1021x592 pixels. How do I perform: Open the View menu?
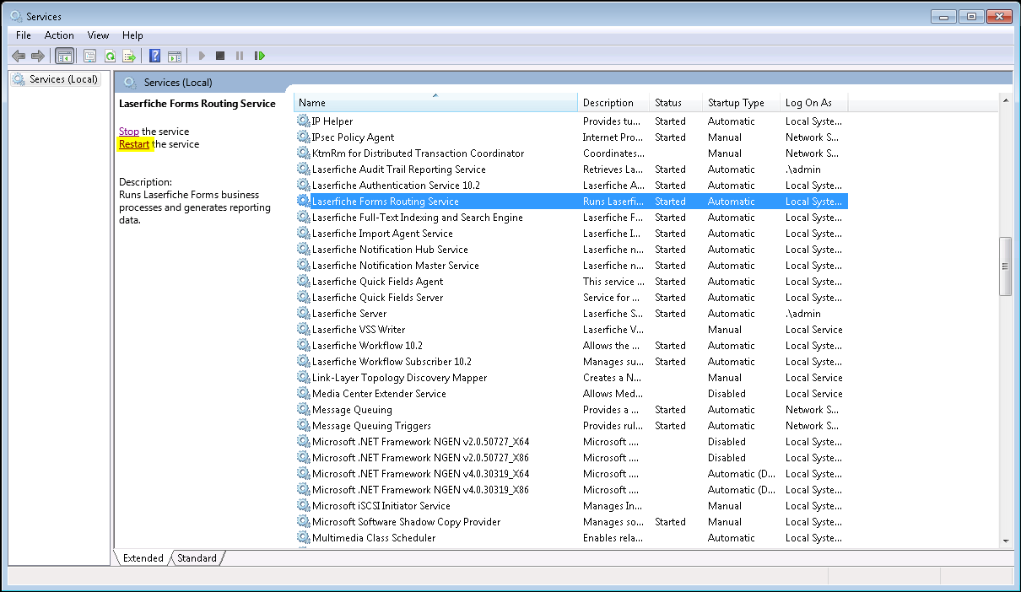[x=98, y=35]
